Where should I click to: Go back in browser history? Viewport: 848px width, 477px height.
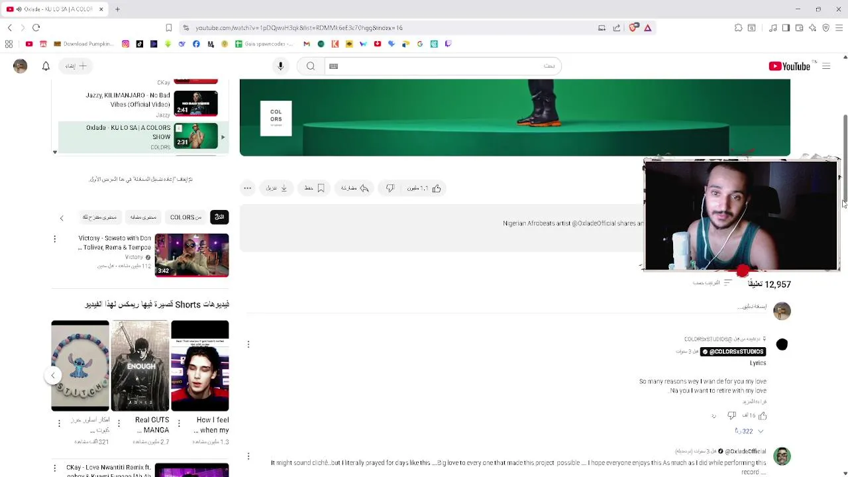point(10,28)
